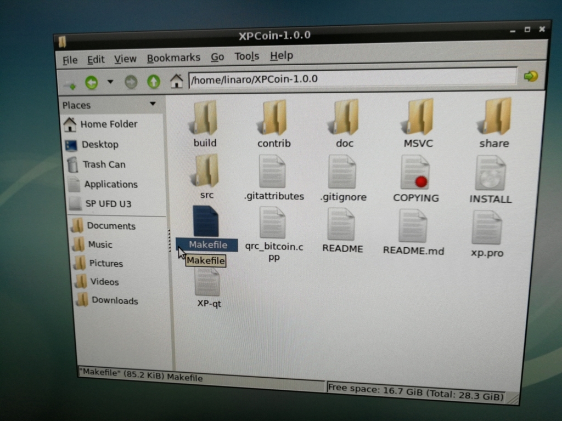562x421 pixels.
Task: Open Documents bookmark in sidebar
Action: point(103,226)
